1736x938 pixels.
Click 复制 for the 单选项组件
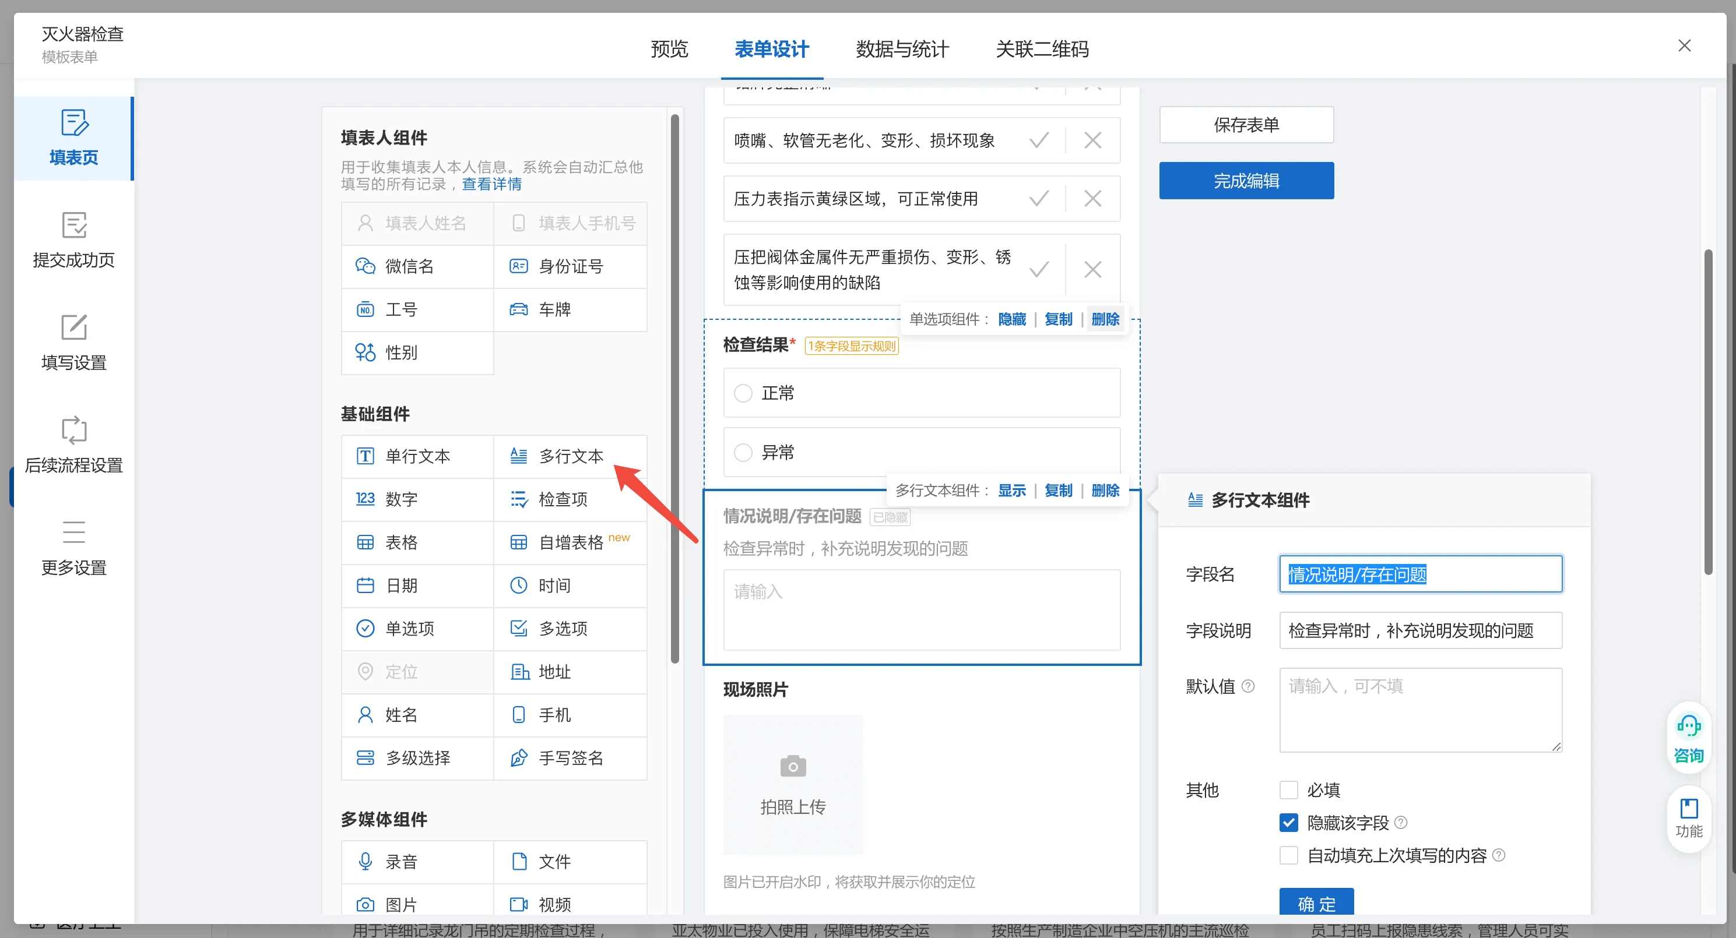coord(1058,319)
